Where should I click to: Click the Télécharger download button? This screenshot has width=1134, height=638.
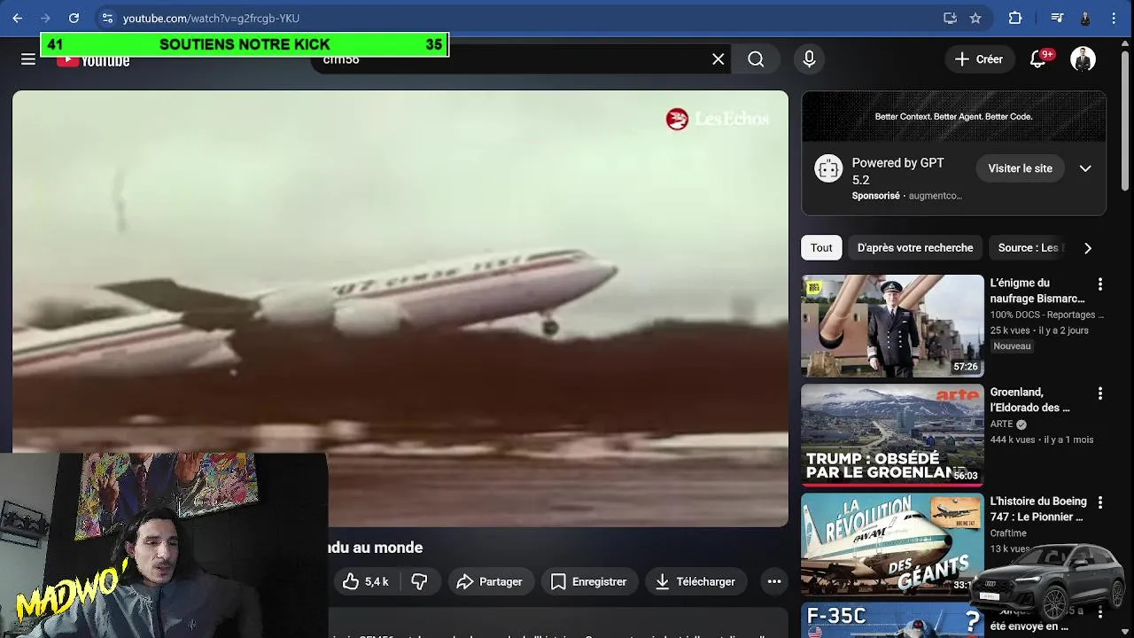[x=695, y=581]
